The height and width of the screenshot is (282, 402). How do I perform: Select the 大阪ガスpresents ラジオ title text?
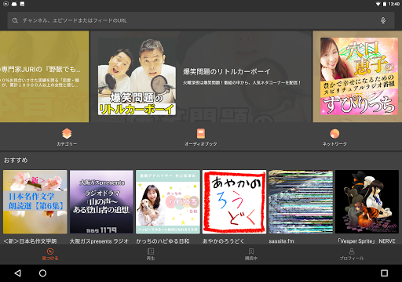click(99, 241)
